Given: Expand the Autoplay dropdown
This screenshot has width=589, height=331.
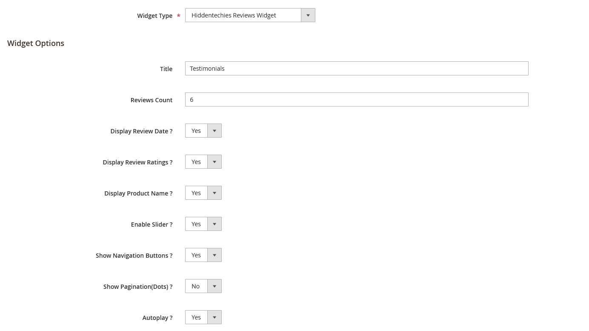Looking at the screenshot, I should (x=203, y=317).
